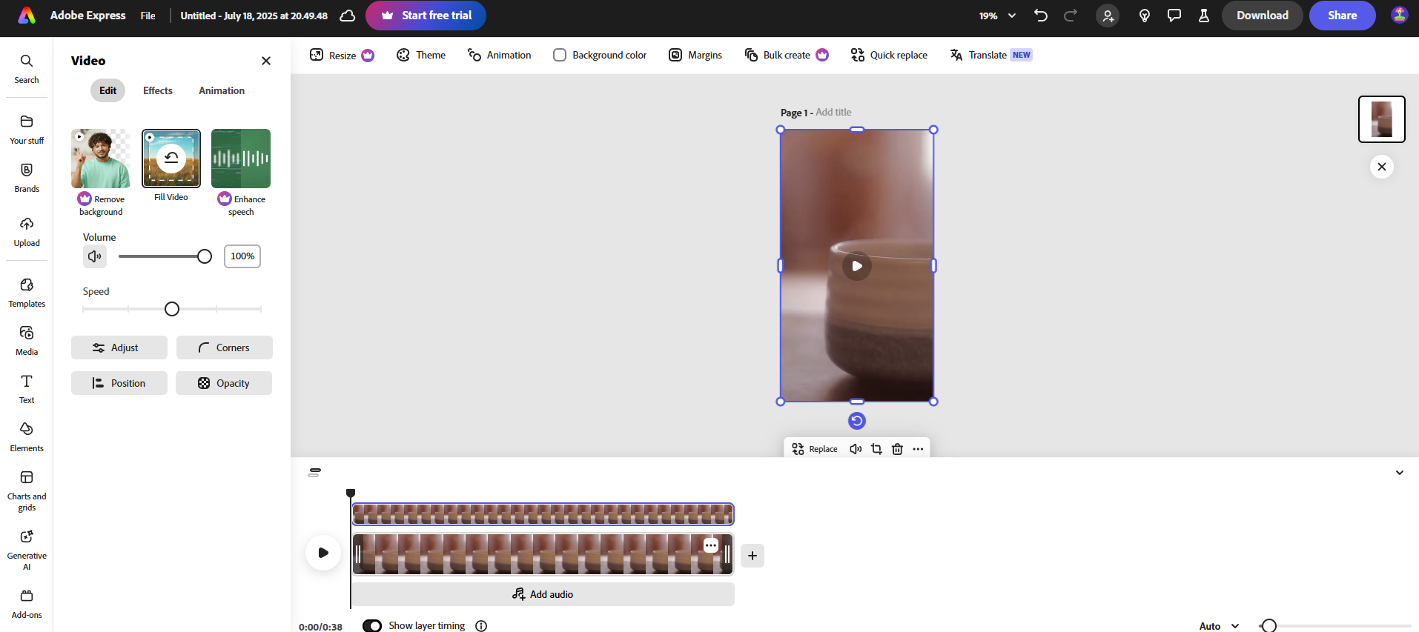Image resolution: width=1419 pixels, height=632 pixels.
Task: Switch to the Animation tab in Video panel
Action: (x=222, y=90)
